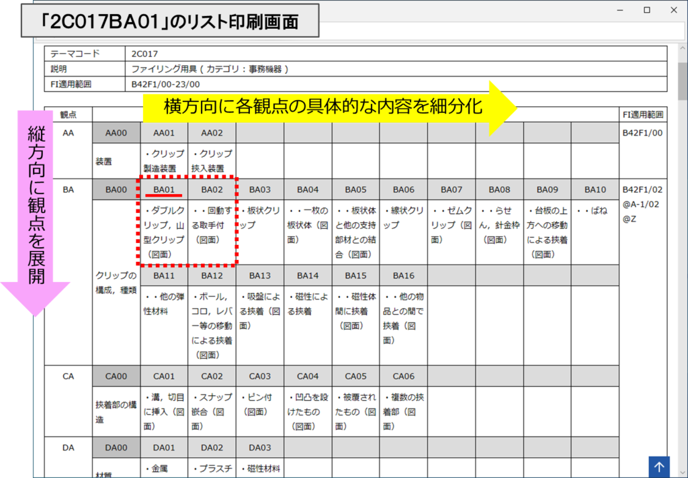Screen dimensions: 688x478
Task: Click the CA01 code header
Action: tap(164, 376)
